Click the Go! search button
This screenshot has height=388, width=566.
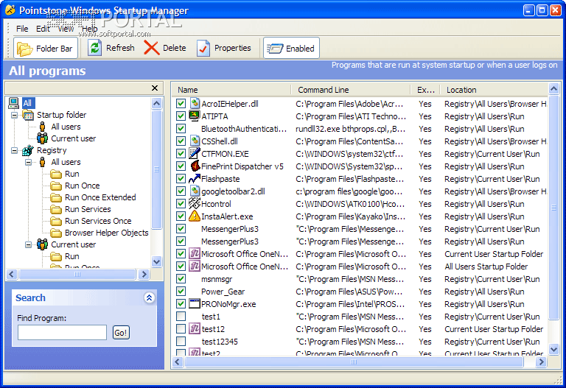[x=121, y=333]
